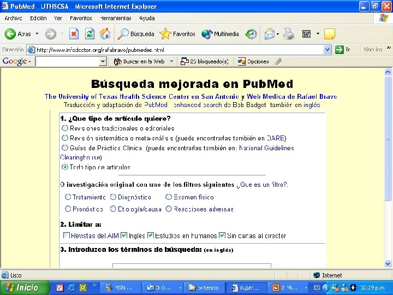Screen dimensions: 393x295
Task: Uncheck Sin cartas al director checkbox
Action: click(222, 235)
